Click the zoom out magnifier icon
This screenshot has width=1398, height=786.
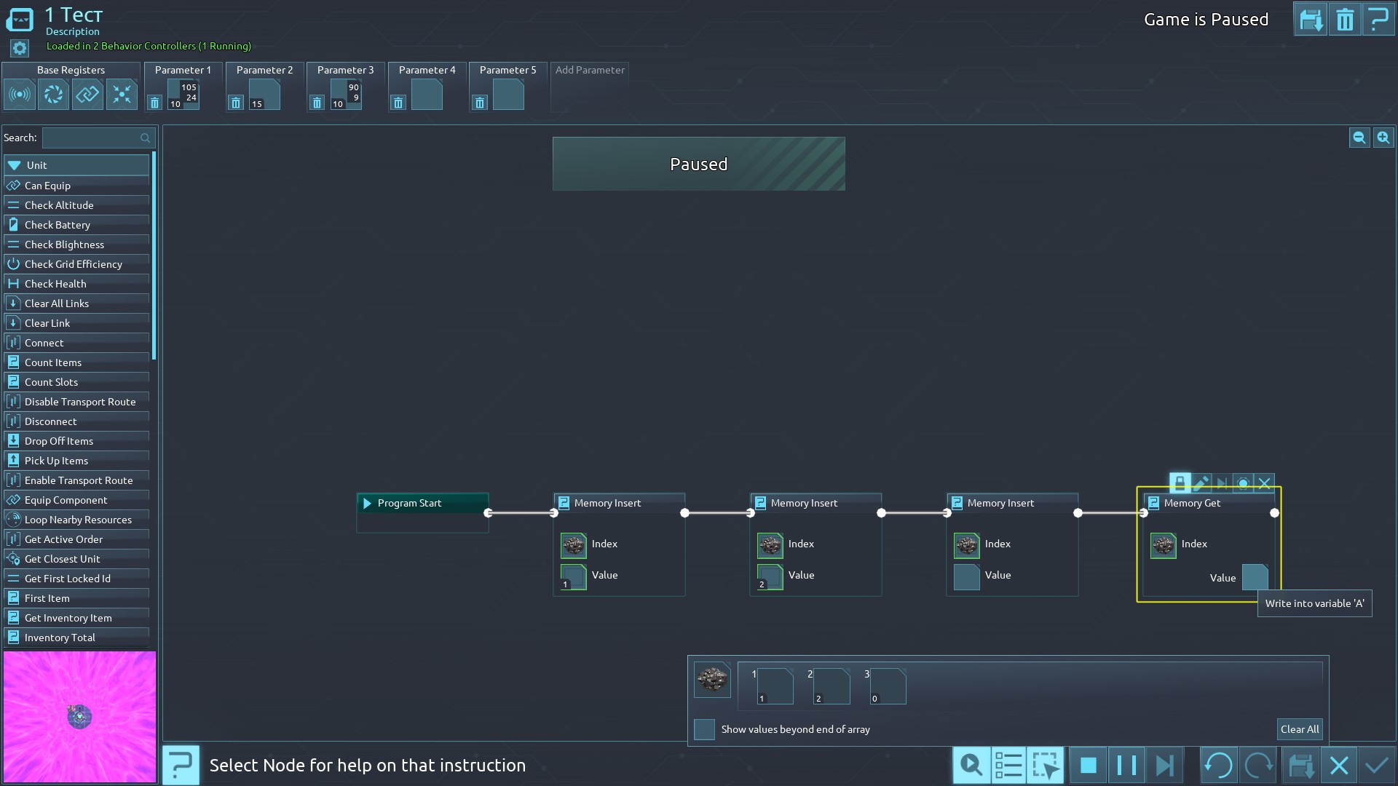click(x=1359, y=138)
